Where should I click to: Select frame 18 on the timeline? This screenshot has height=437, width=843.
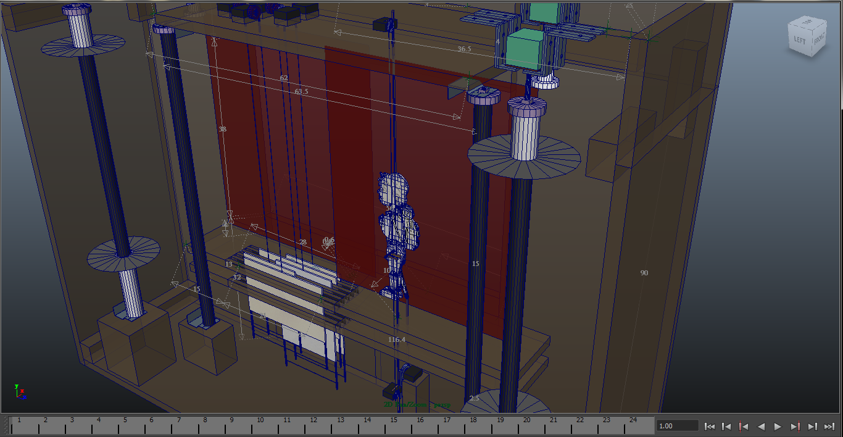click(473, 425)
